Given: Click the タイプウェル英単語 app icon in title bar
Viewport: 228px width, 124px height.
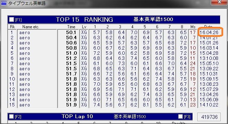Looking at the screenshot, I should click(3, 3).
